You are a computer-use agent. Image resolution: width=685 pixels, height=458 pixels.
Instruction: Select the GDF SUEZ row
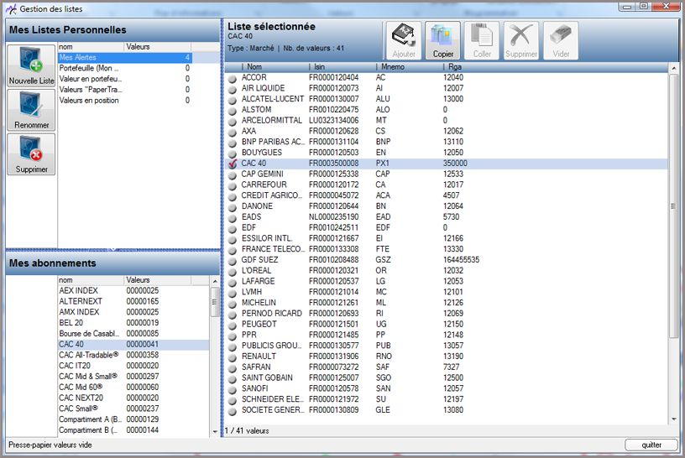click(x=446, y=260)
